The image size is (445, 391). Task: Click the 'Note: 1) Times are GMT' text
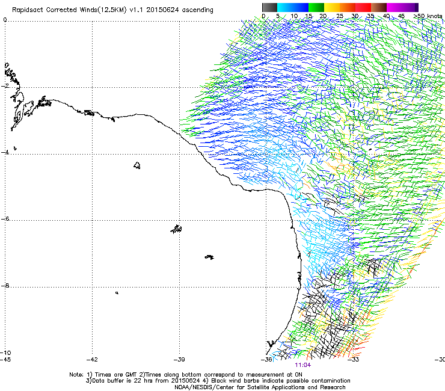(x=103, y=375)
